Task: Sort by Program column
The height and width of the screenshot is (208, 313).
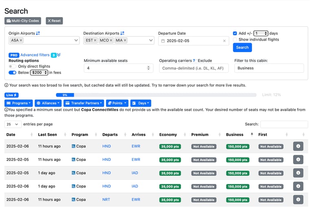Action: (96, 135)
